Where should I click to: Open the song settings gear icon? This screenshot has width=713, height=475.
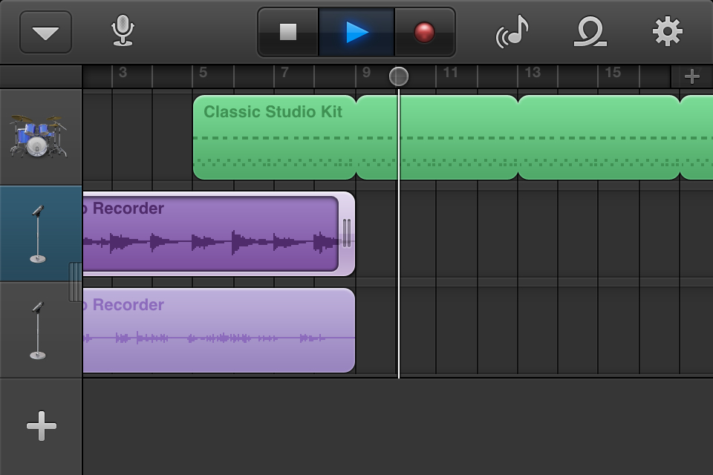667,32
